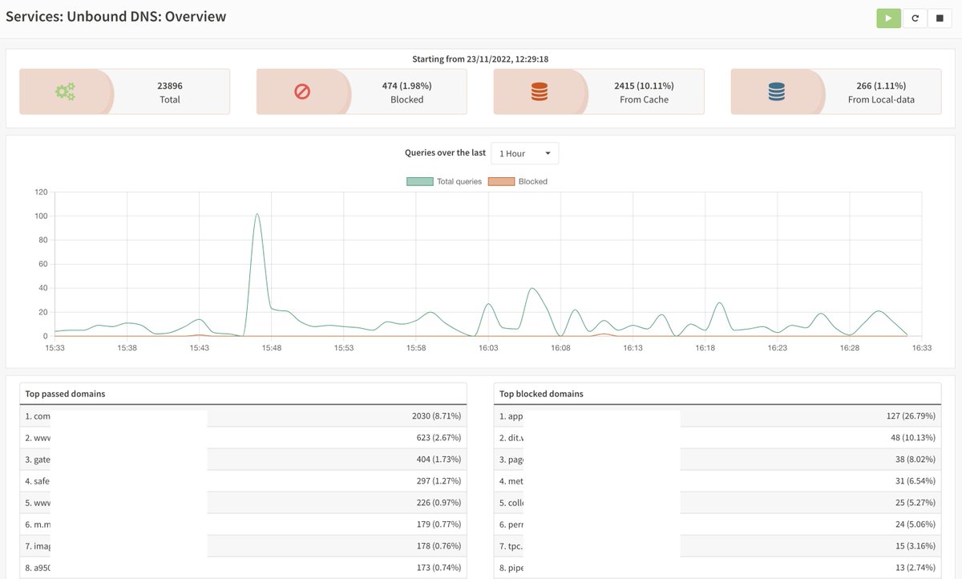The height and width of the screenshot is (579, 962).
Task: Click the blue From Local-data database icon
Action: (x=774, y=91)
